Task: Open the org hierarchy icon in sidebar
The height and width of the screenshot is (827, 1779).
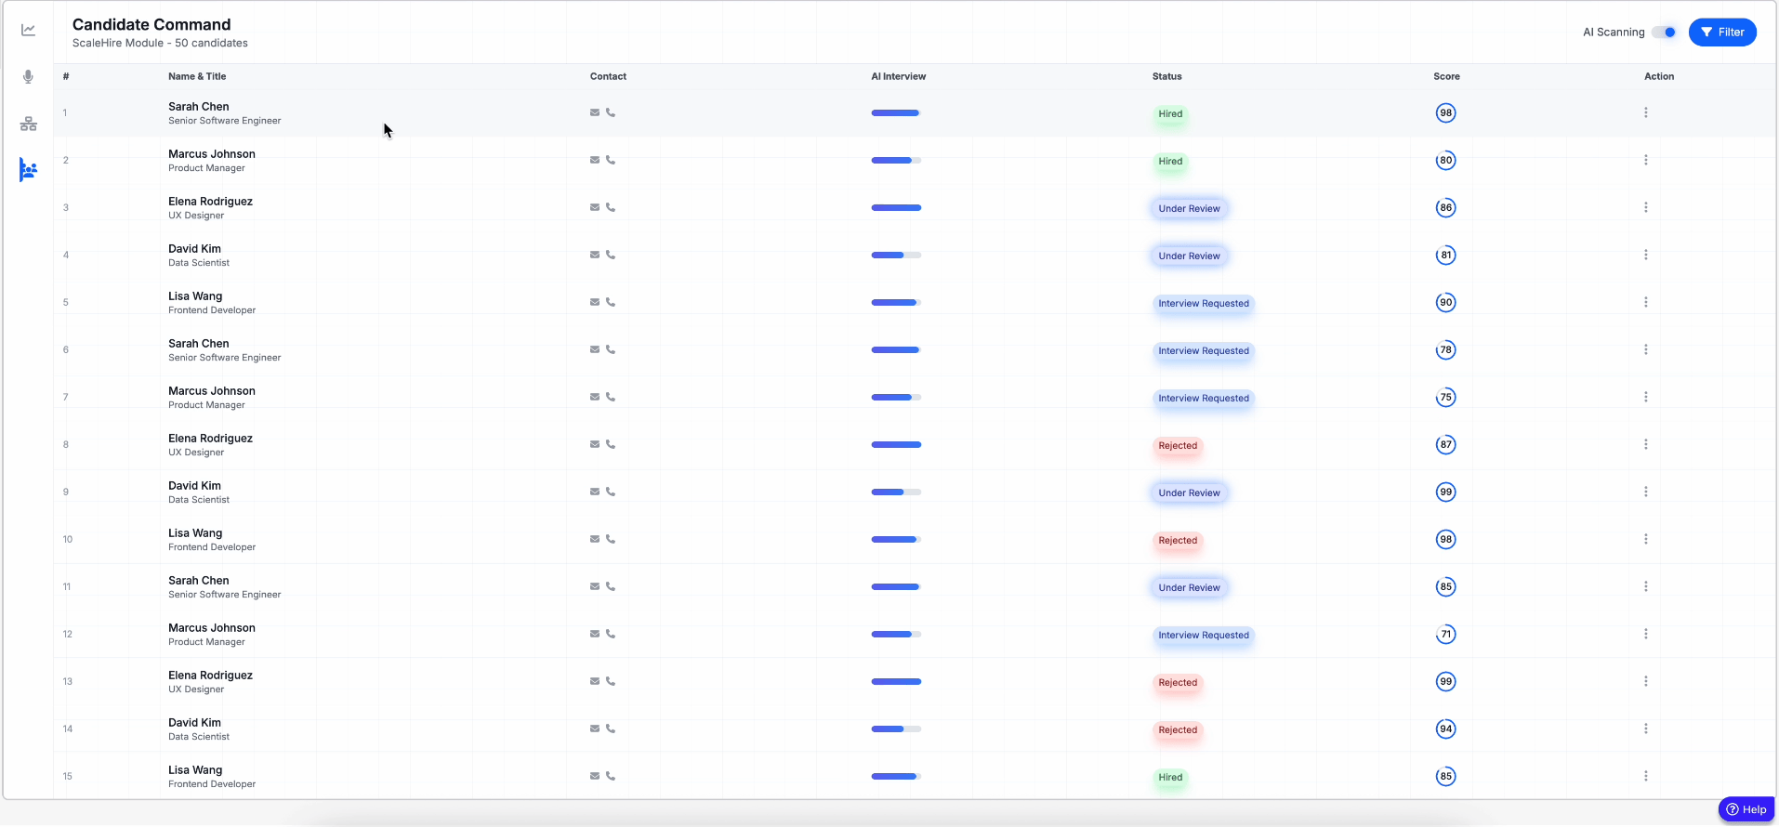Action: (29, 124)
